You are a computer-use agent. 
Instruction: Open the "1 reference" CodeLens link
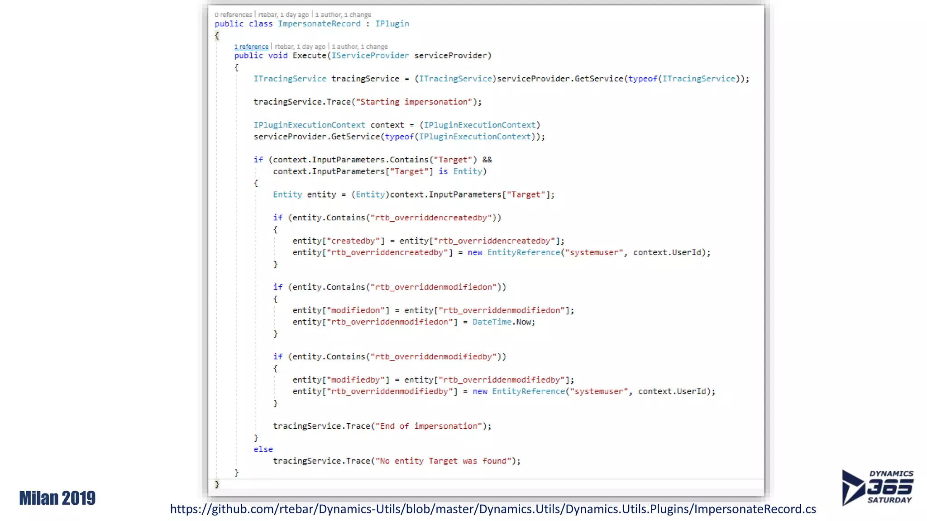coord(251,47)
